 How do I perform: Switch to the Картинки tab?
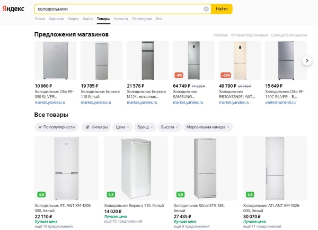pos(56,19)
